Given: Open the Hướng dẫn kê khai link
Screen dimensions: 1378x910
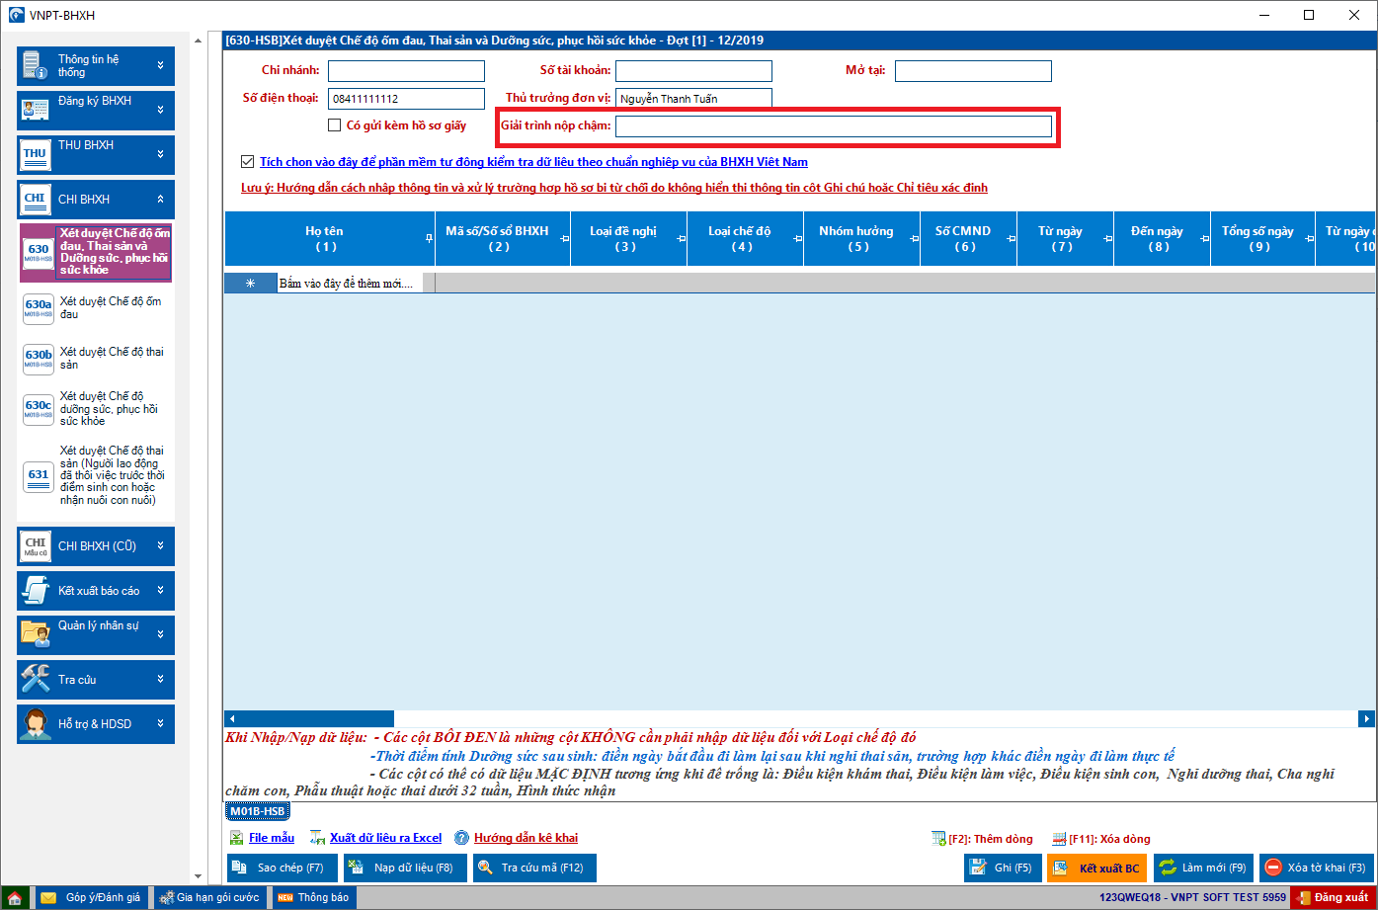Looking at the screenshot, I should coord(526,838).
